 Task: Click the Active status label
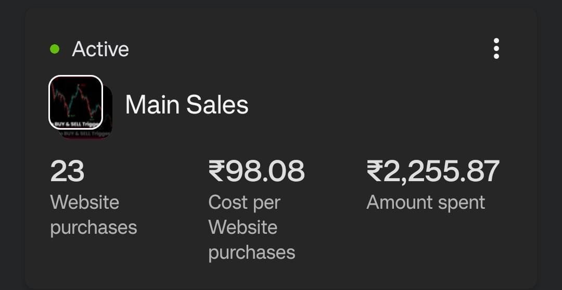[x=100, y=49]
